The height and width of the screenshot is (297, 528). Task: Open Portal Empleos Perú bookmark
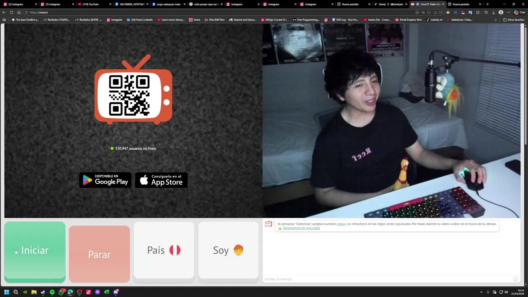pos(408,20)
